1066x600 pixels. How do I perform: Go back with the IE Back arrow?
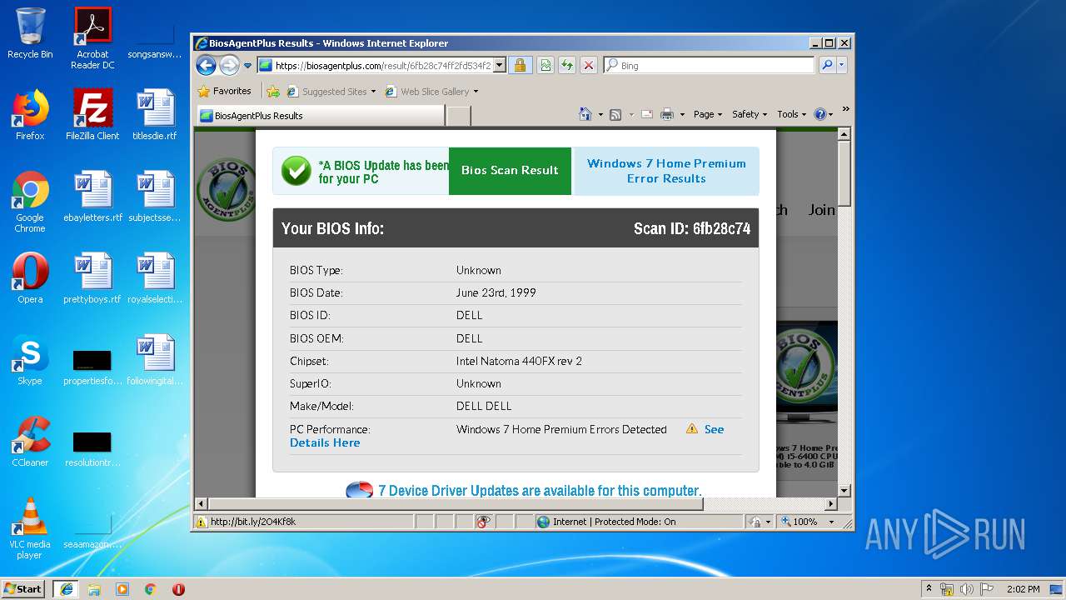coord(206,65)
